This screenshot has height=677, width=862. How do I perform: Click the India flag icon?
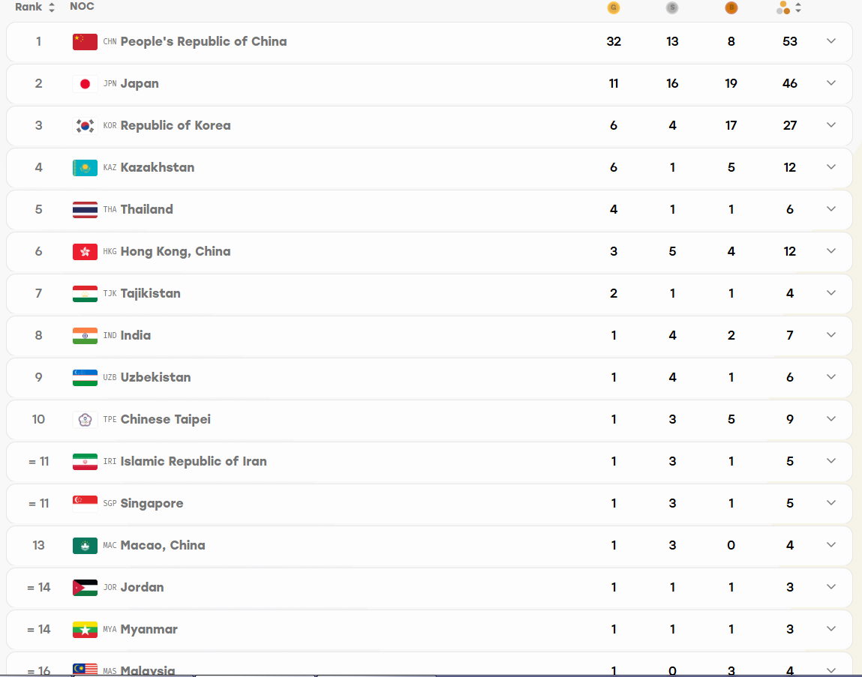pos(85,336)
